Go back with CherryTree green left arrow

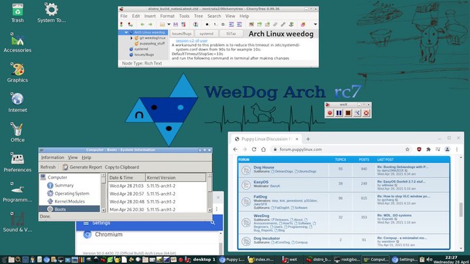[142, 24]
